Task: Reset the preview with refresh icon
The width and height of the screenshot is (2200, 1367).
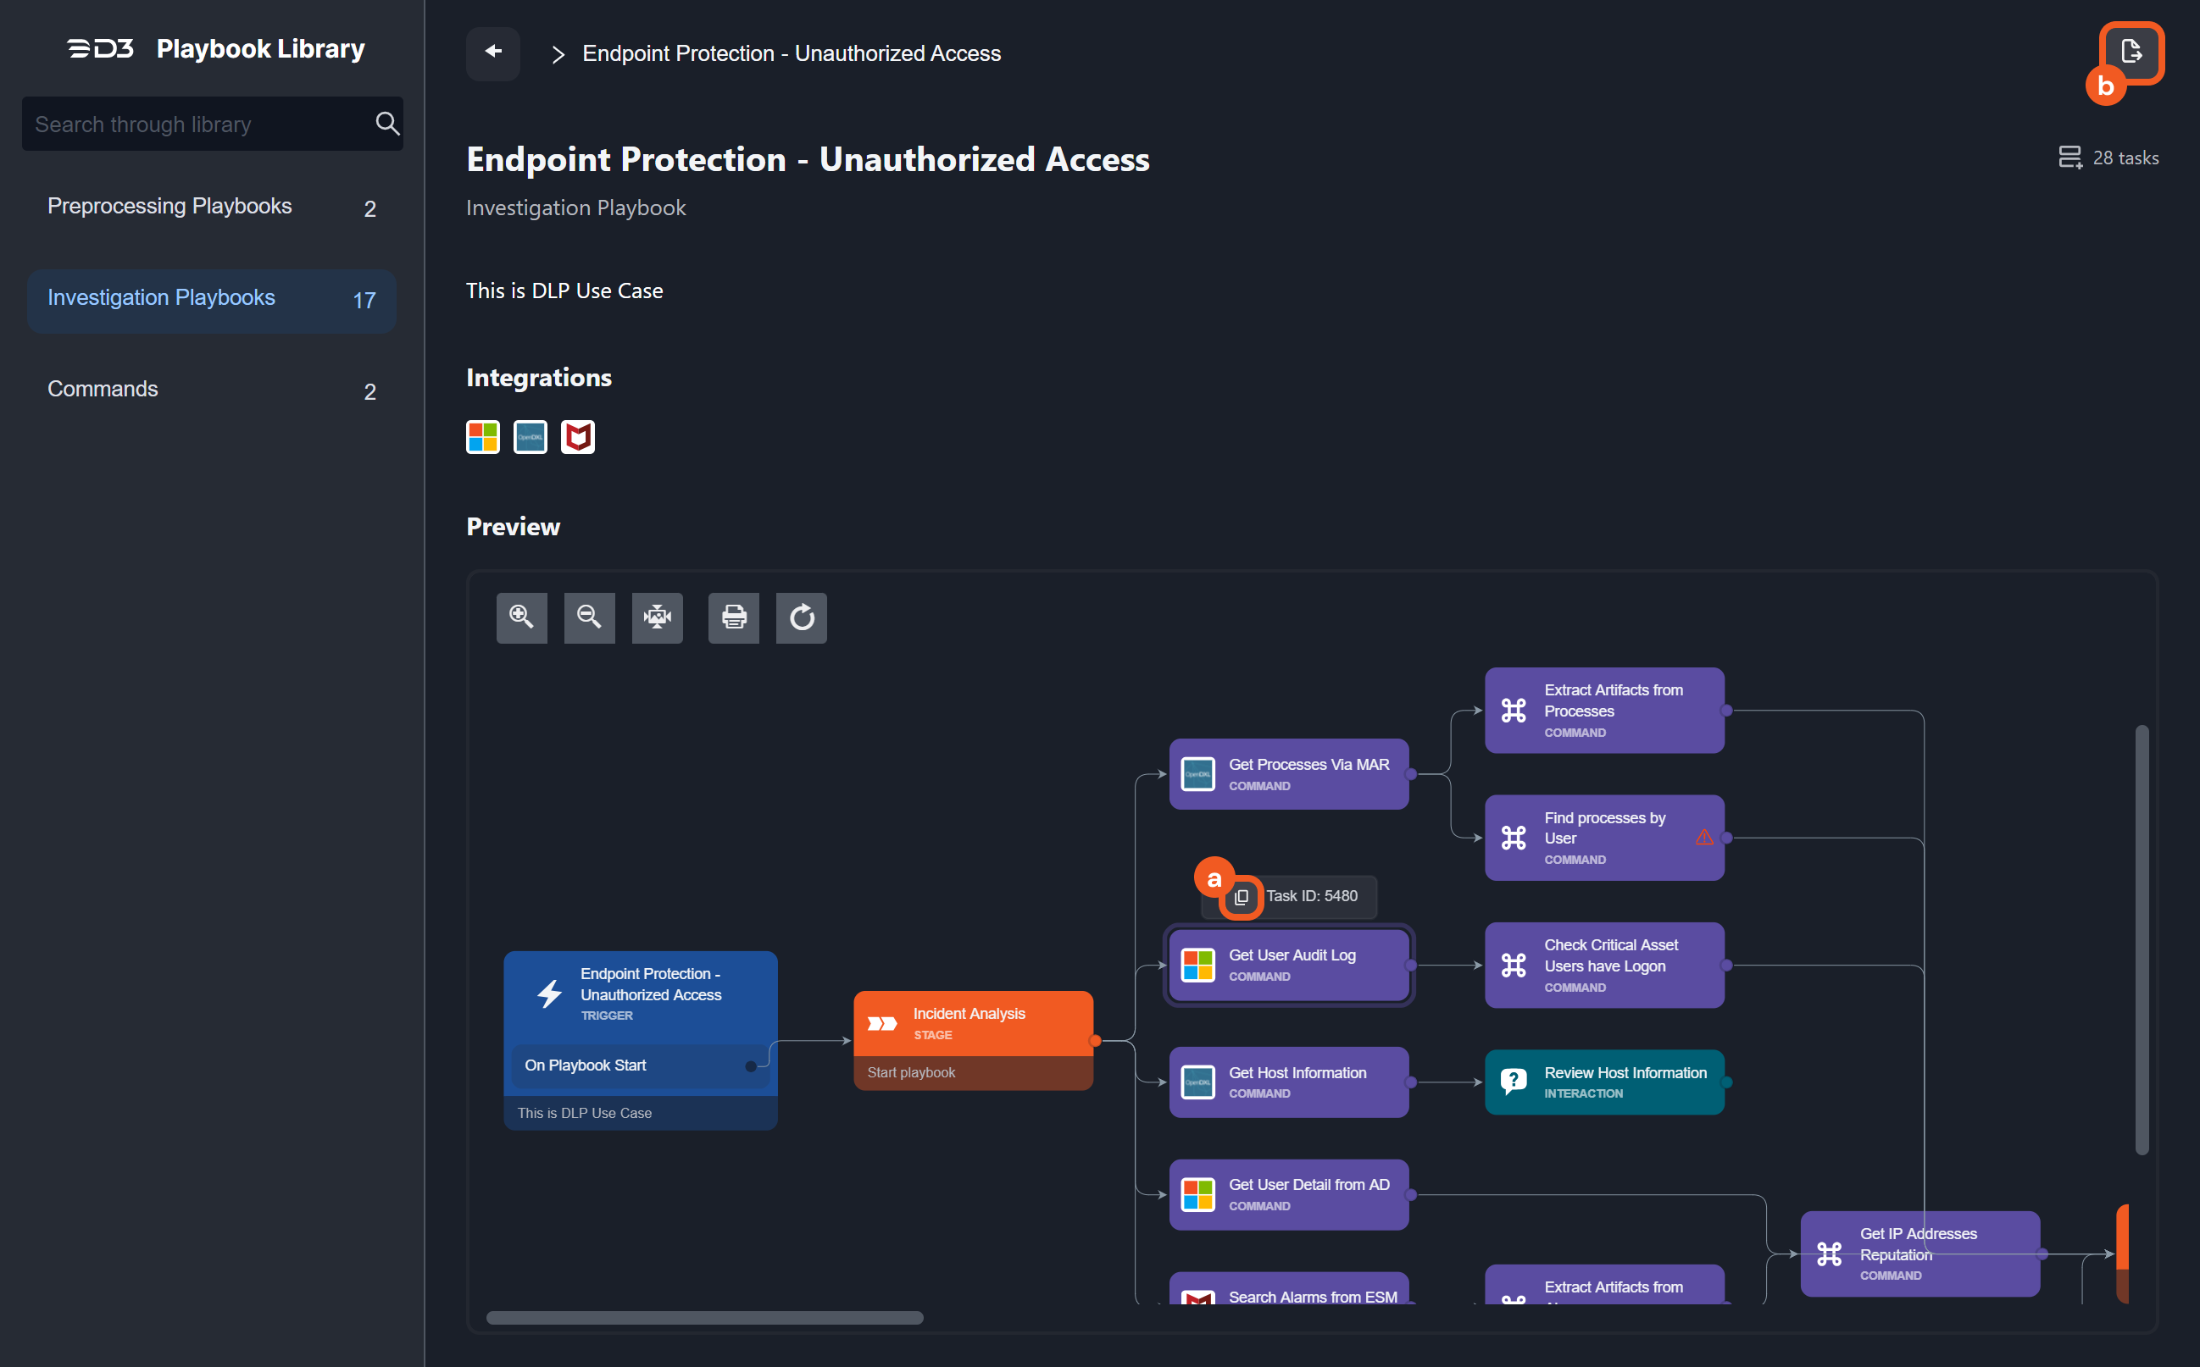Action: [x=802, y=617]
